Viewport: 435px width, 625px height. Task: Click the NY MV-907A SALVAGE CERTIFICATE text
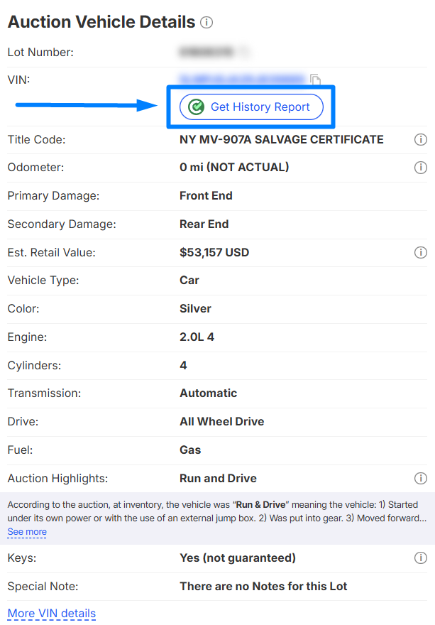281,139
